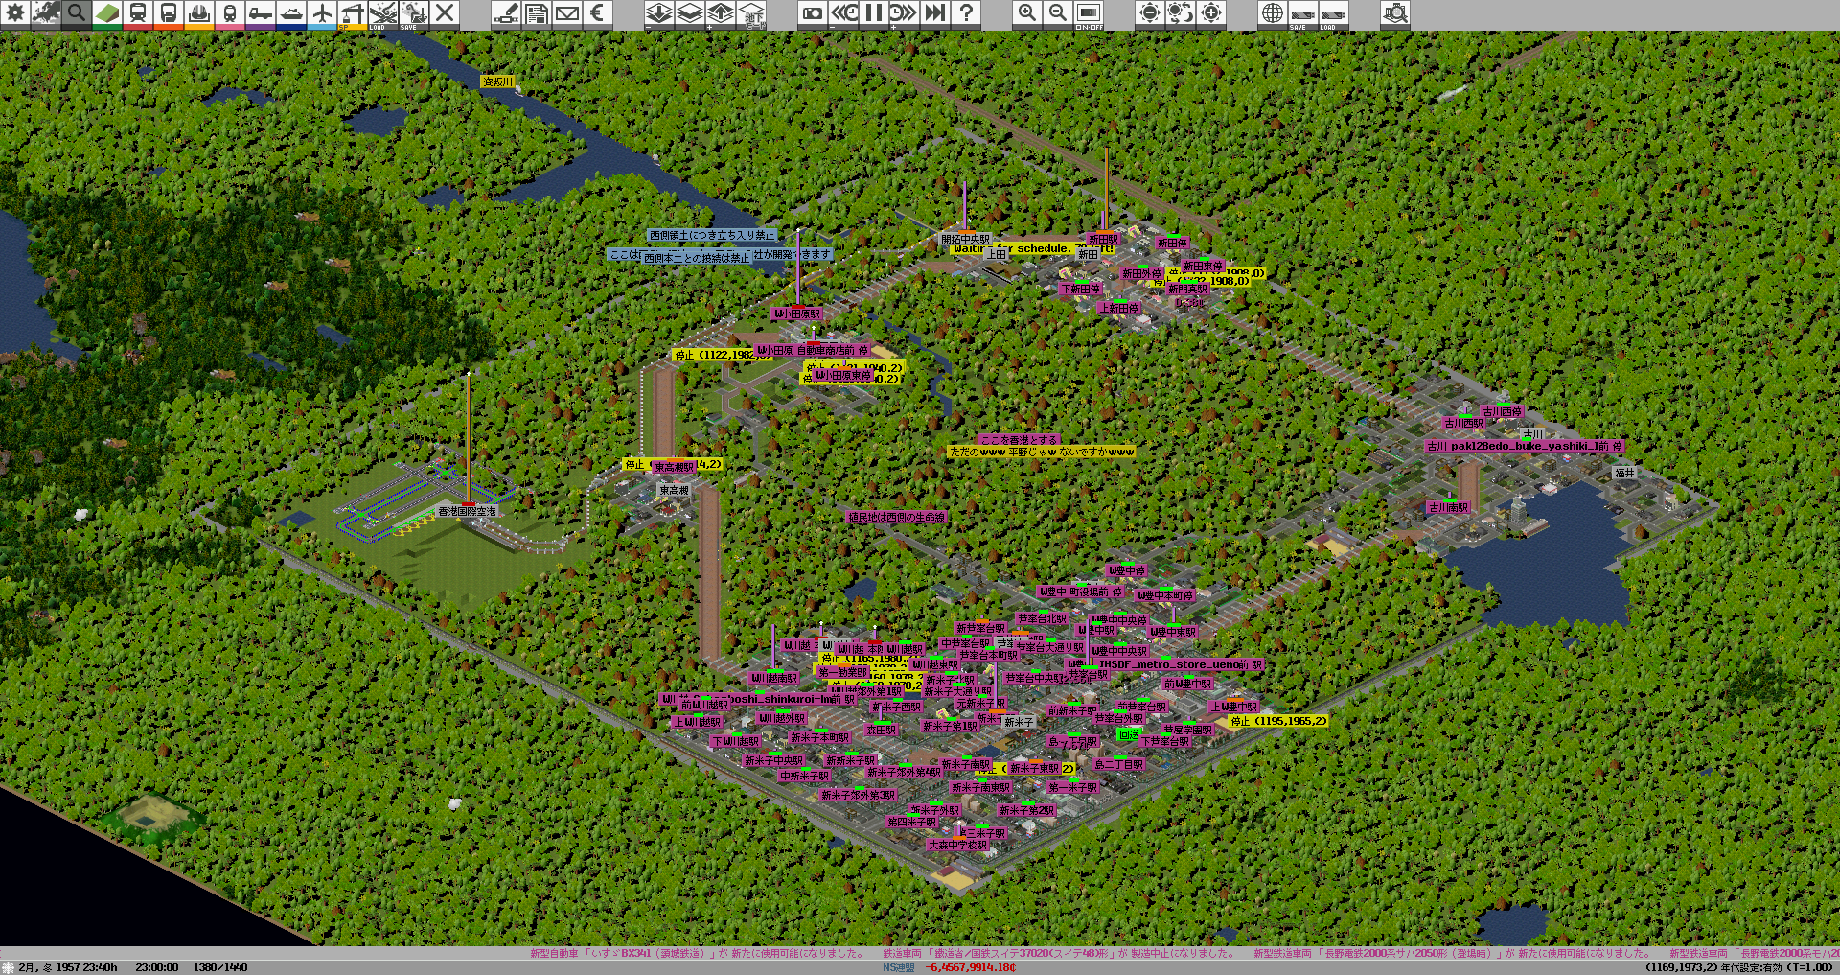Open the Euro finances window
The width and height of the screenshot is (1840, 975).
coord(598,13)
